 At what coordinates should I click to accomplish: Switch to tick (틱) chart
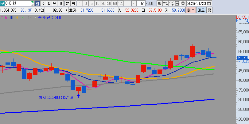tap(73, 3)
